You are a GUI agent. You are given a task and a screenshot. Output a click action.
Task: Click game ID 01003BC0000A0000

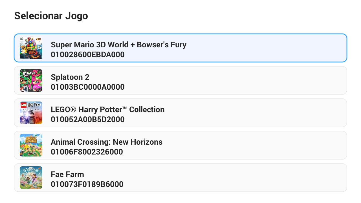coord(88,87)
